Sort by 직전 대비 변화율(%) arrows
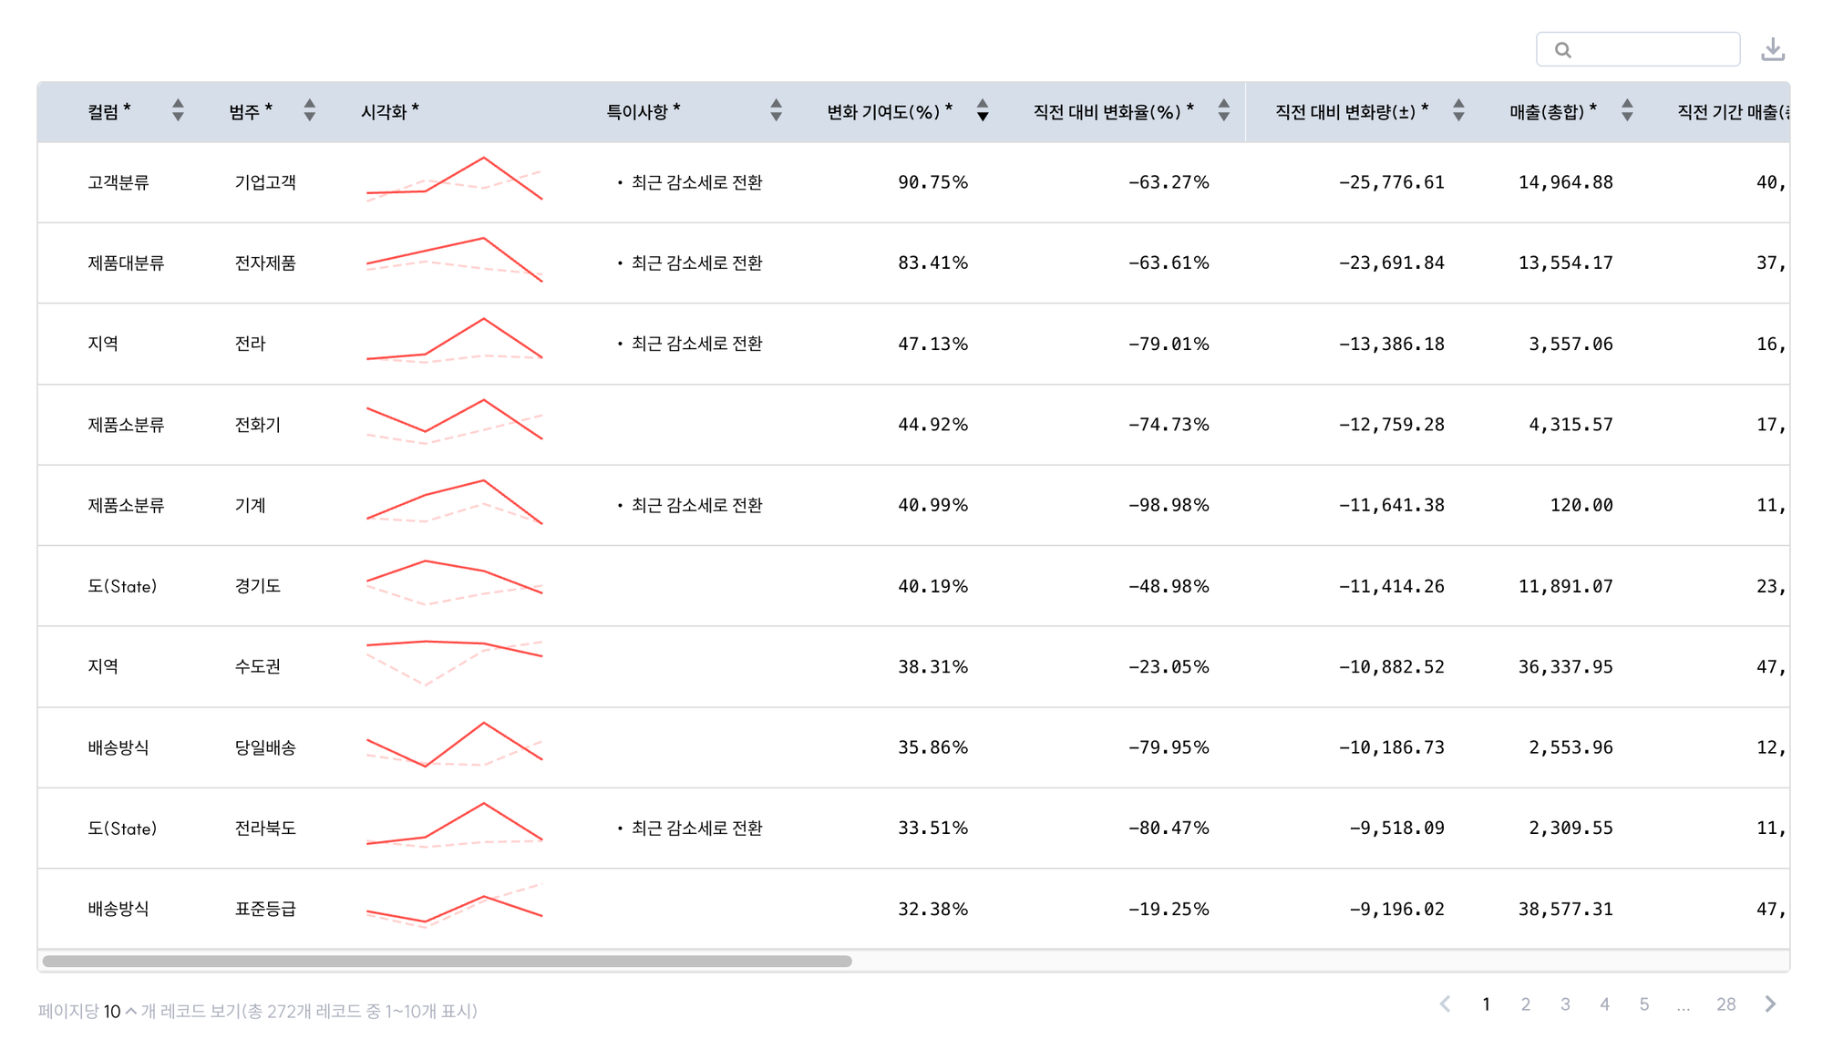Screen dimensions: 1823x1050 click(1223, 110)
